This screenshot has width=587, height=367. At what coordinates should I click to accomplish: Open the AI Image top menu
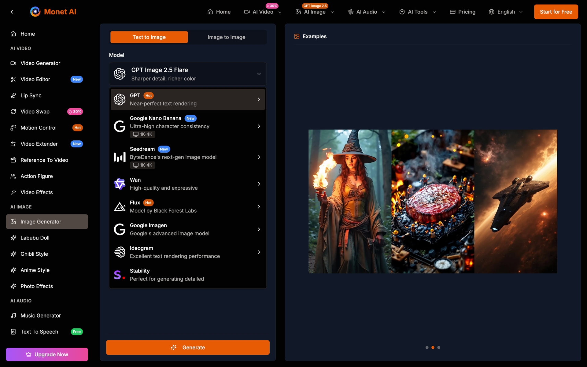tap(315, 12)
